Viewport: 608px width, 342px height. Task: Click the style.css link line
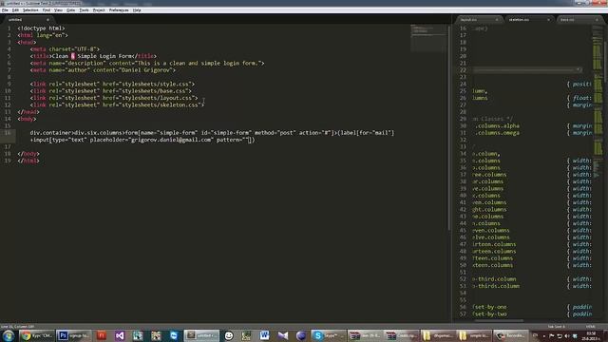coord(112,84)
